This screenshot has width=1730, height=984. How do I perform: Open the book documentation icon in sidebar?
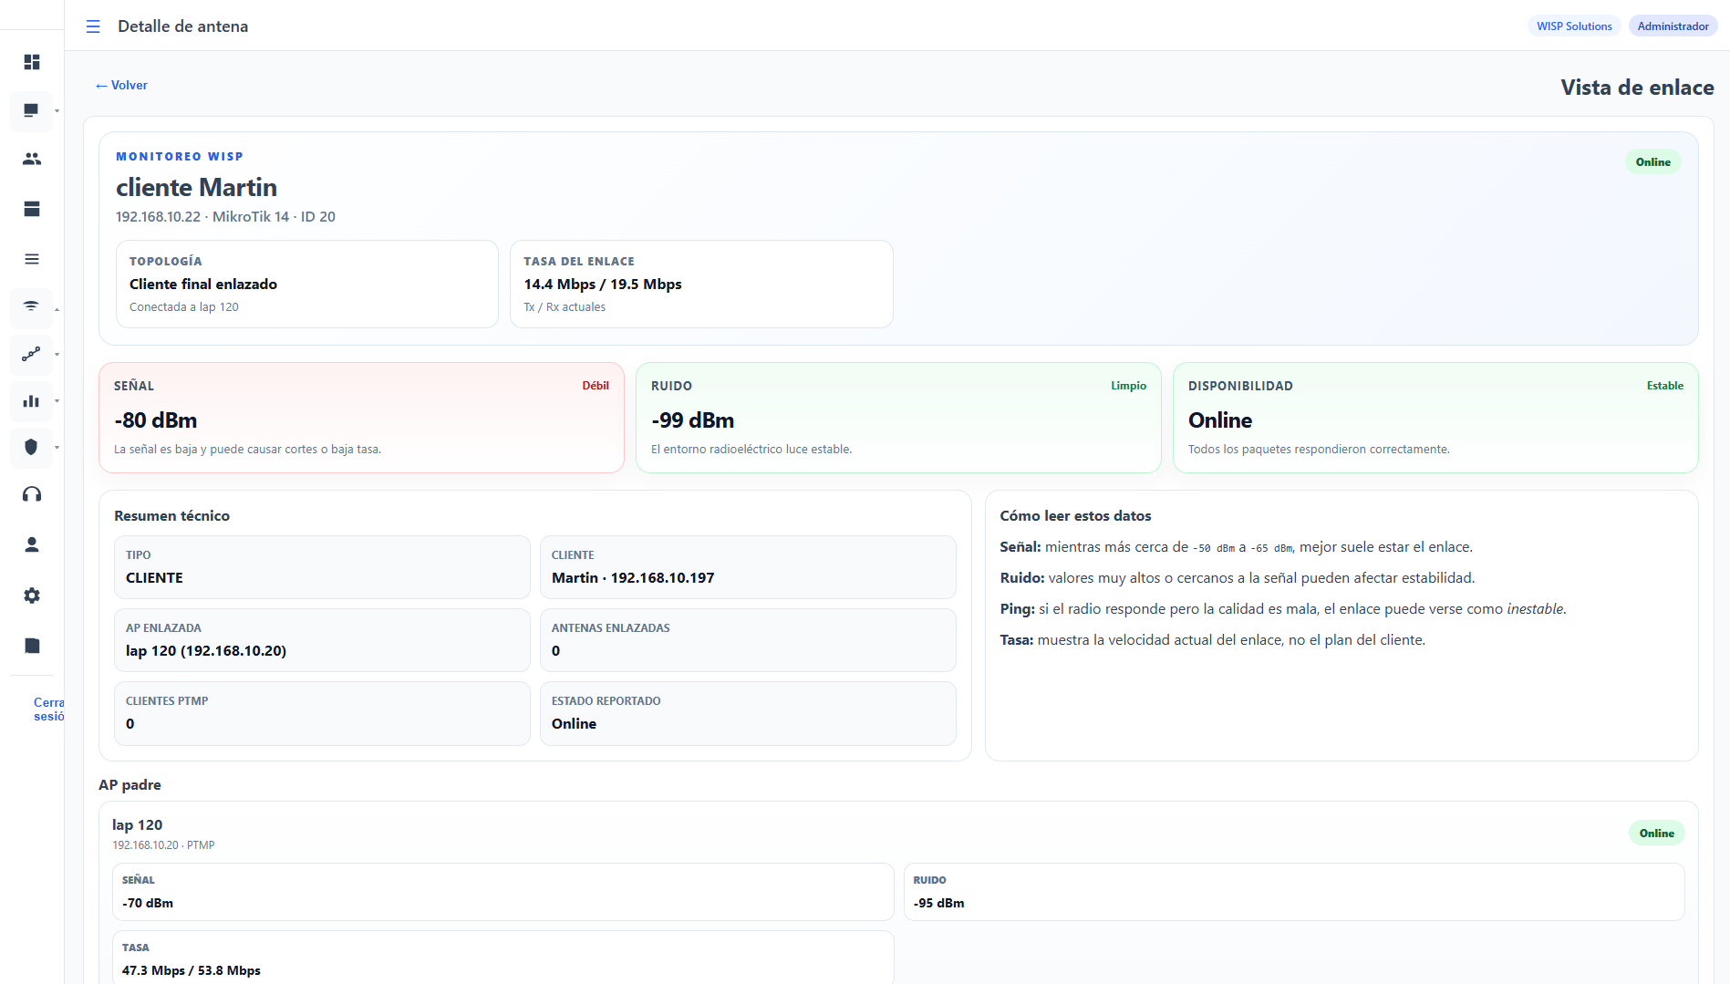(32, 646)
